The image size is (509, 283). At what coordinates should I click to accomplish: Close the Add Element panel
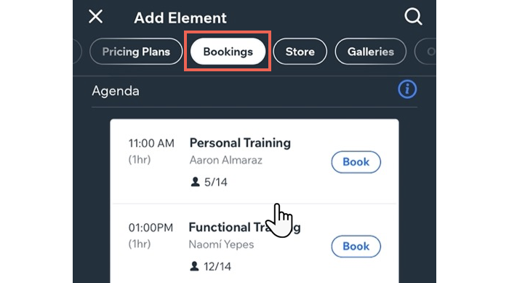[95, 17]
